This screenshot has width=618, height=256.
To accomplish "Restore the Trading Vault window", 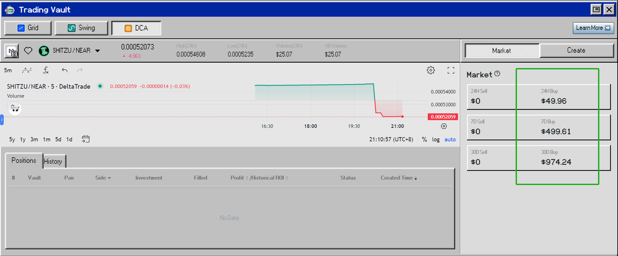I will point(596,9).
